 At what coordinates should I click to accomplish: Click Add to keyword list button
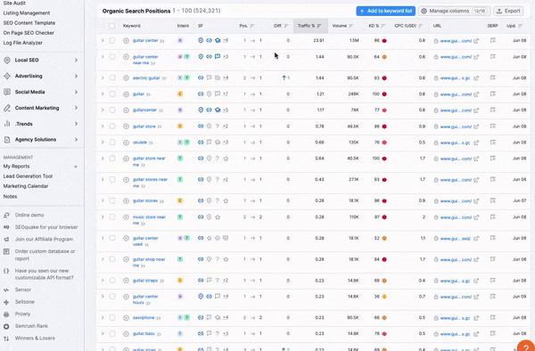(x=385, y=11)
